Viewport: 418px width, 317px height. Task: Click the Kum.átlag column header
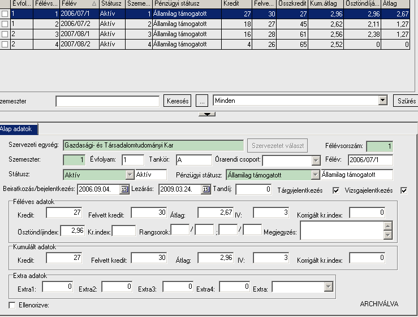coord(326,4)
